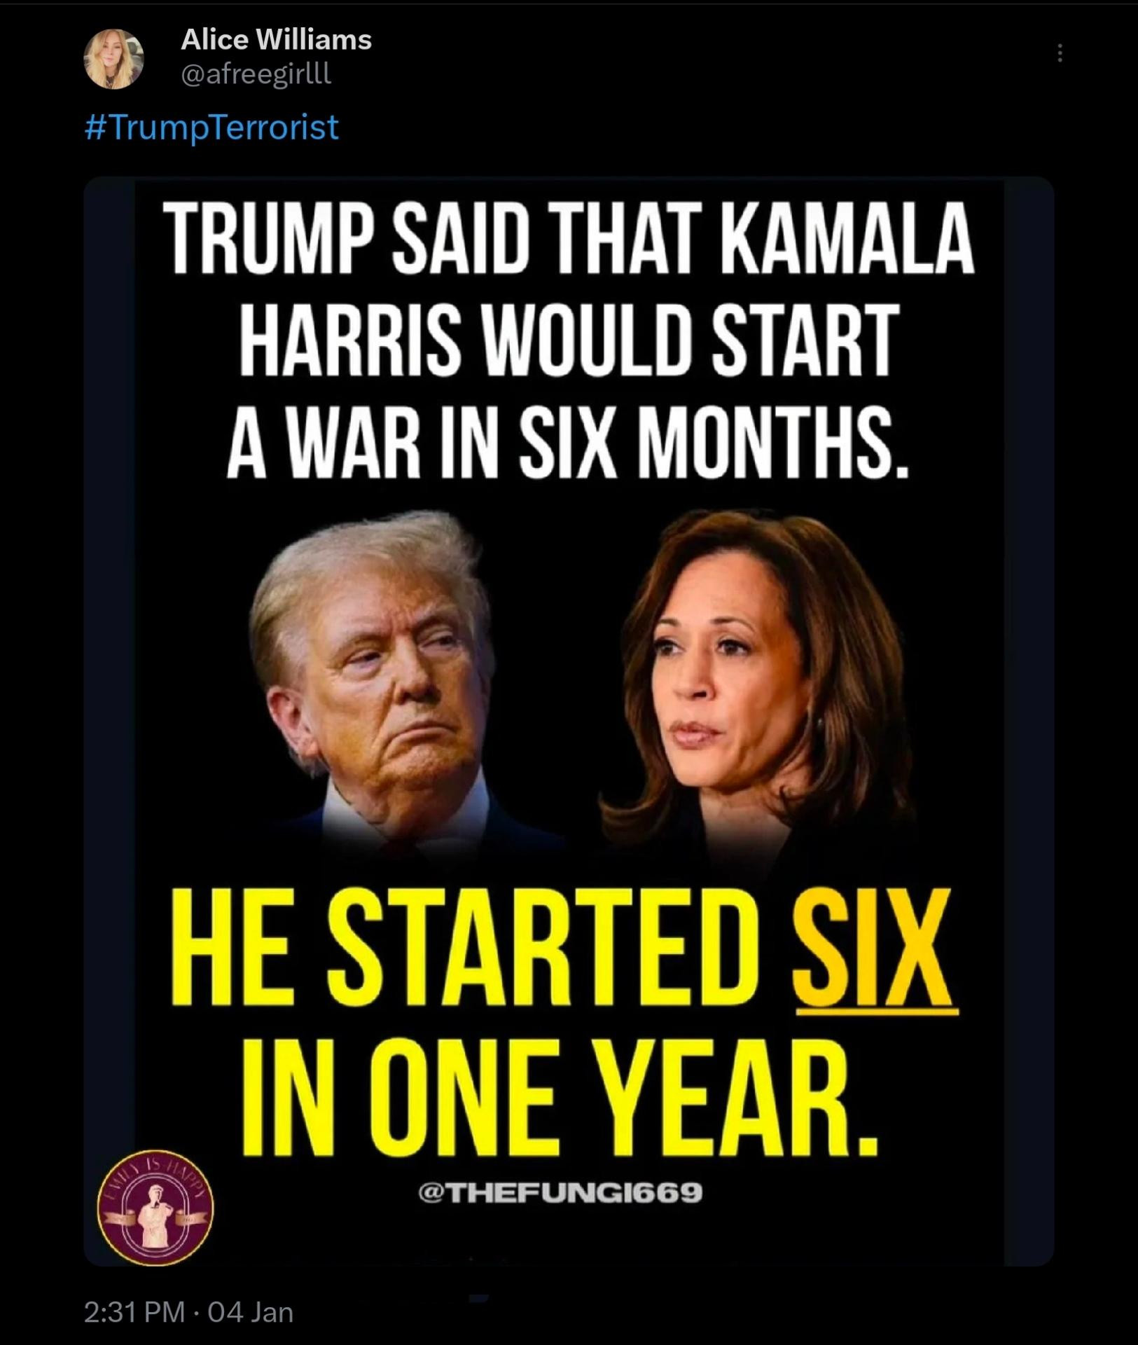The width and height of the screenshot is (1138, 1345).
Task: Click the round maroon watermark logo
Action: click(x=155, y=1208)
